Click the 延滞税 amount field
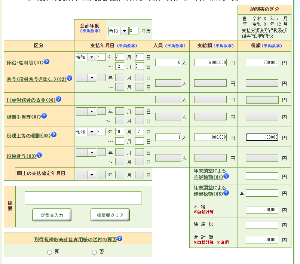Viewport: 300px width, 264px height. pyautogui.click(x=262, y=225)
